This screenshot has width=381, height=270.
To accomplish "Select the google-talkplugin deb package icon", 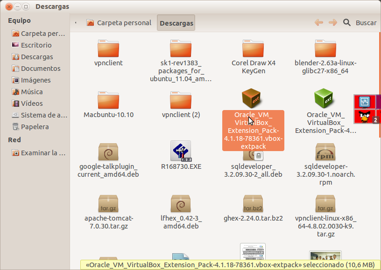I will (x=108, y=152).
